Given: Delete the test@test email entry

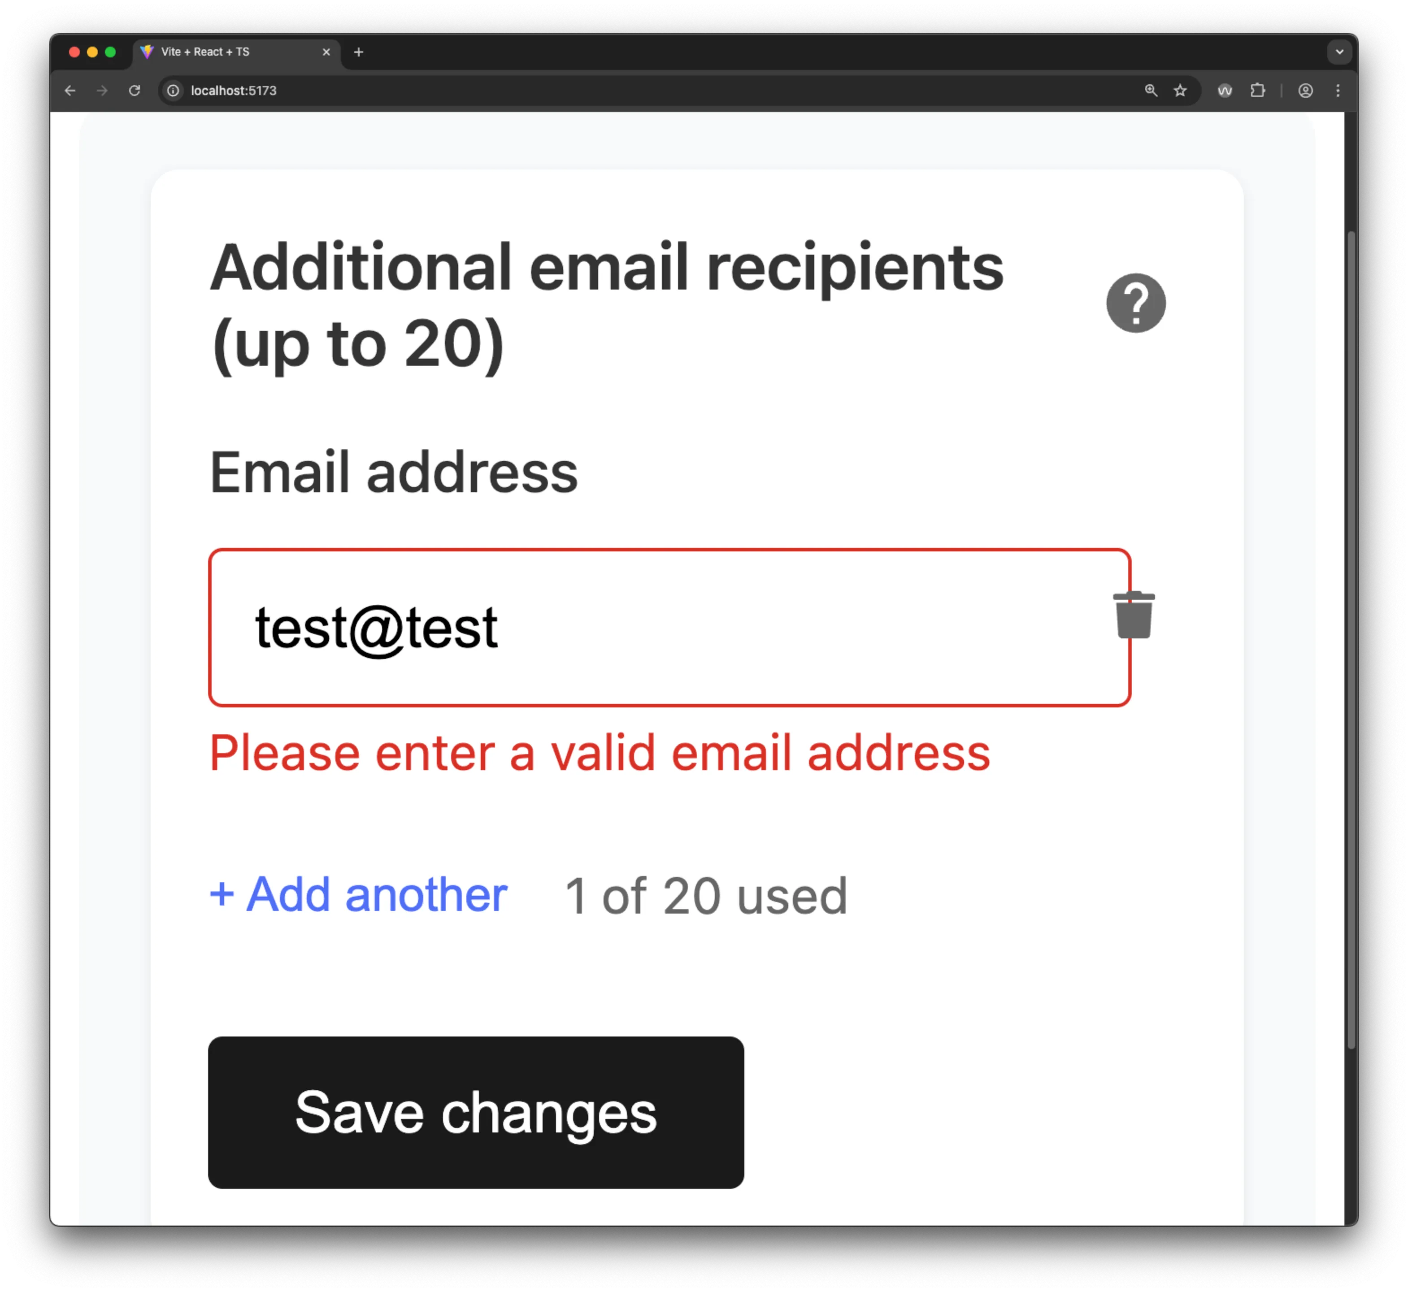Looking at the screenshot, I should (x=1133, y=615).
